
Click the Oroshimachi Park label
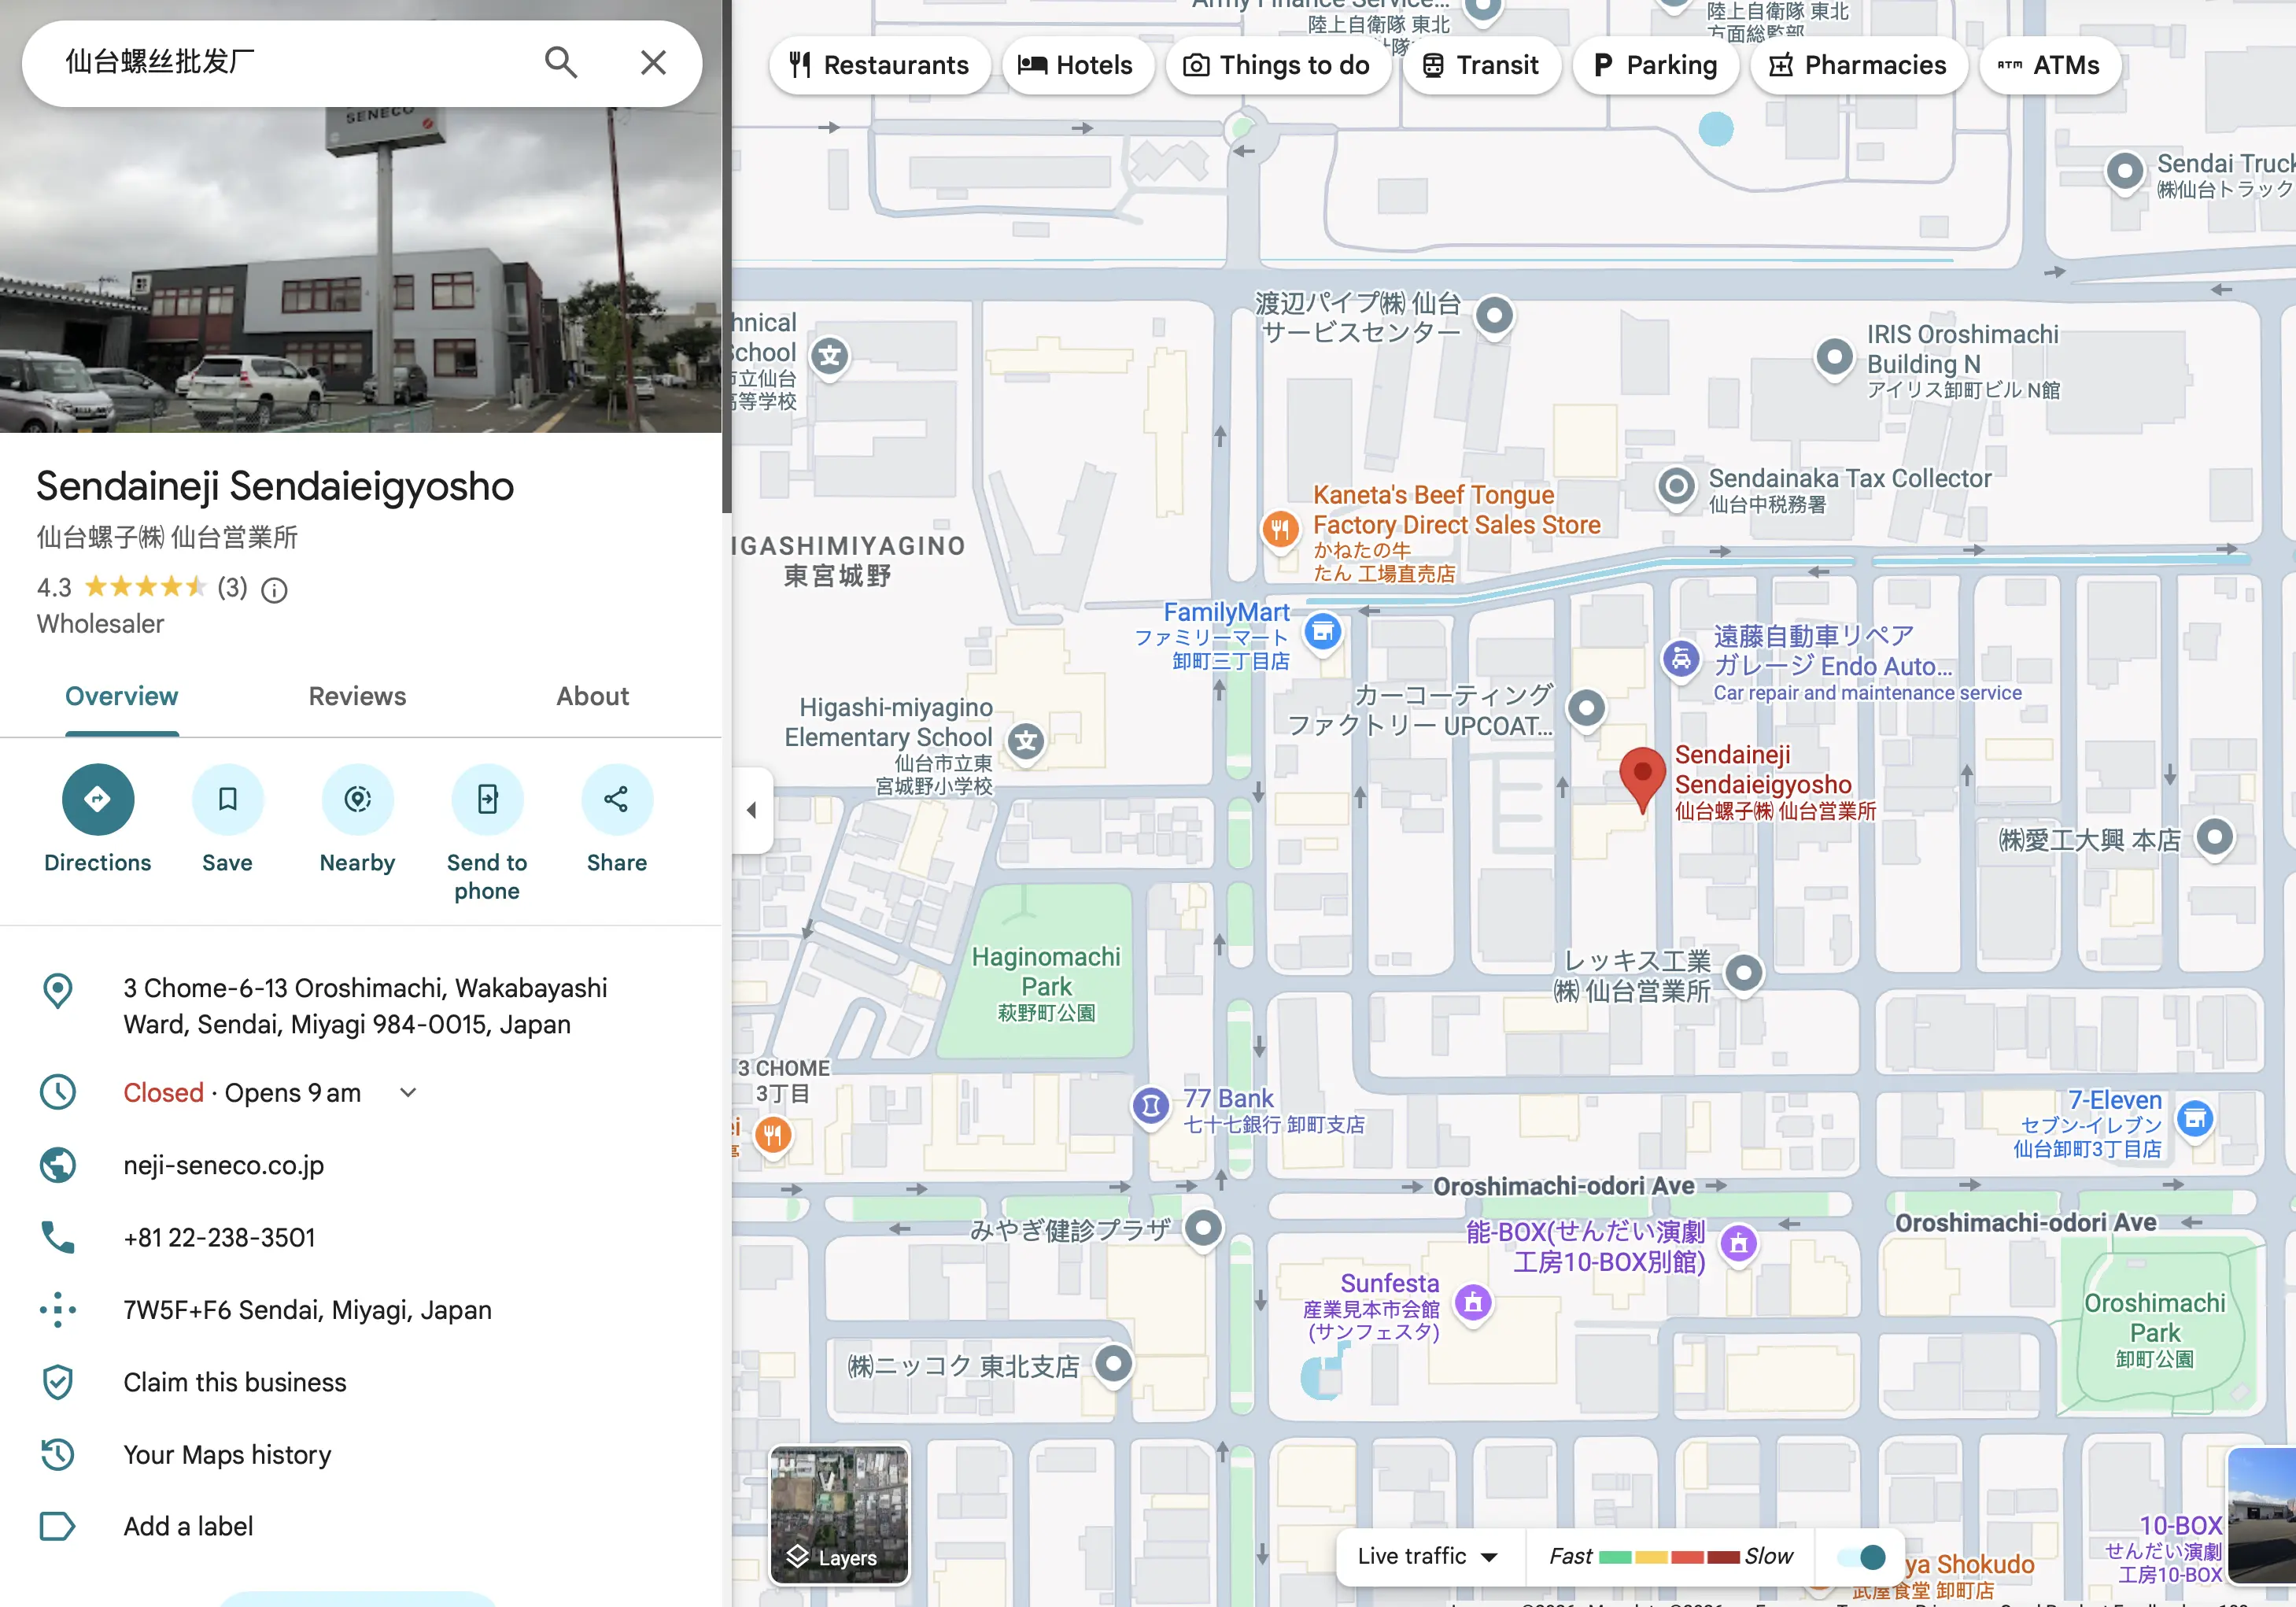click(2155, 1331)
